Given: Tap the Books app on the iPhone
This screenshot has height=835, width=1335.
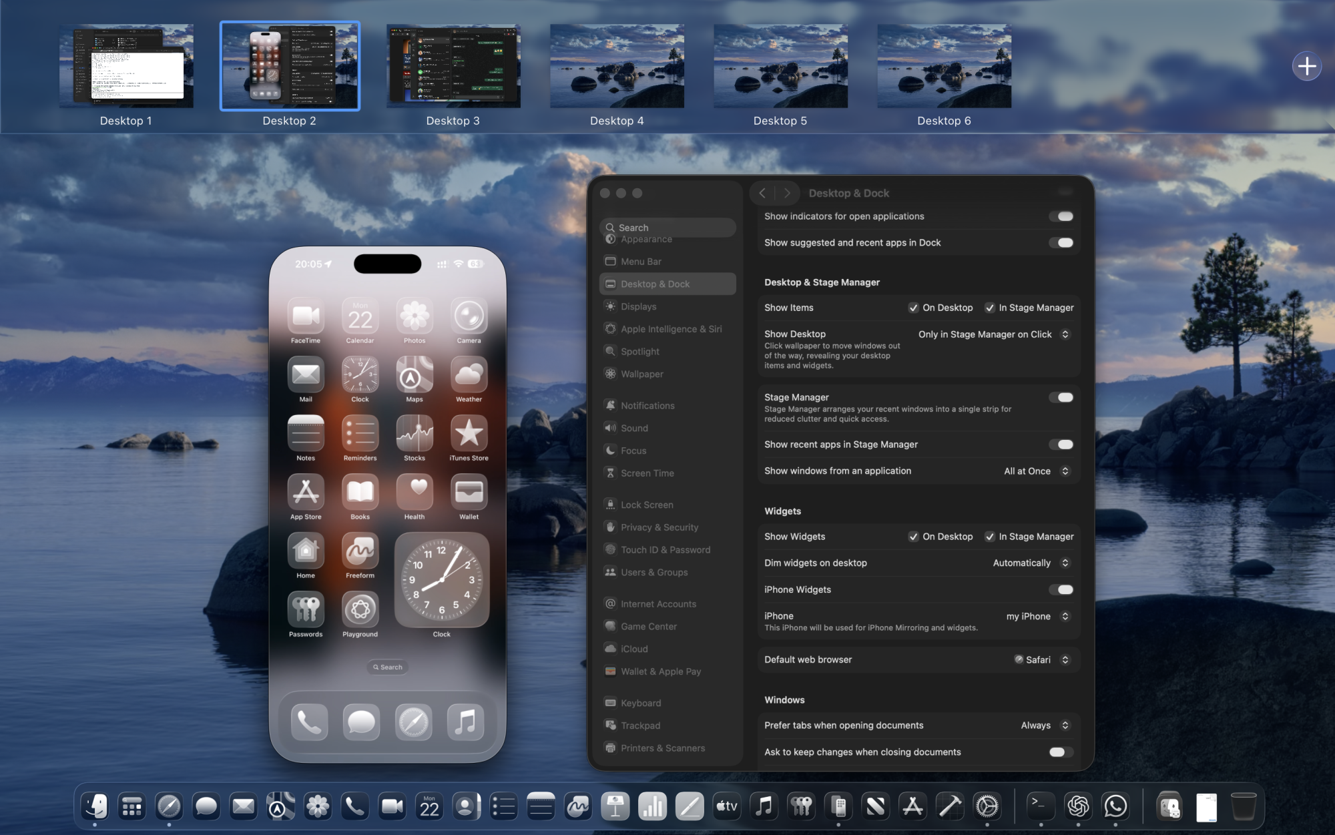Looking at the screenshot, I should click(x=360, y=492).
